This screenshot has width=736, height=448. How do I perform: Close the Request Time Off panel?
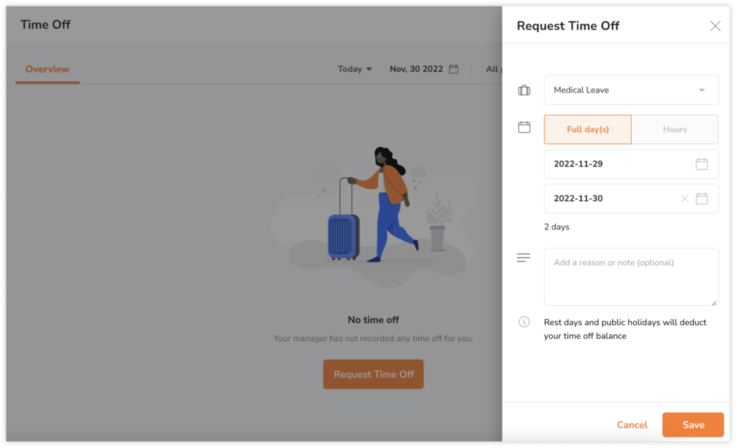[715, 27]
